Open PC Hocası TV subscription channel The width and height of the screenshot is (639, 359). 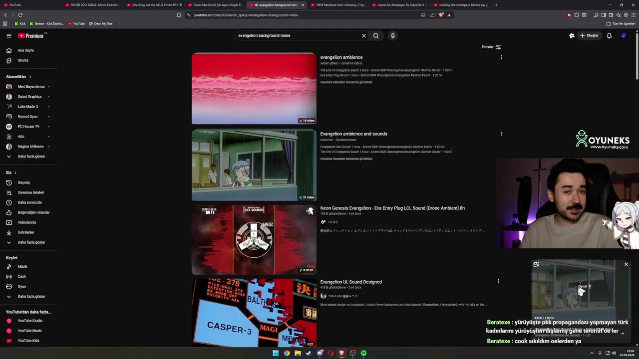tap(28, 126)
